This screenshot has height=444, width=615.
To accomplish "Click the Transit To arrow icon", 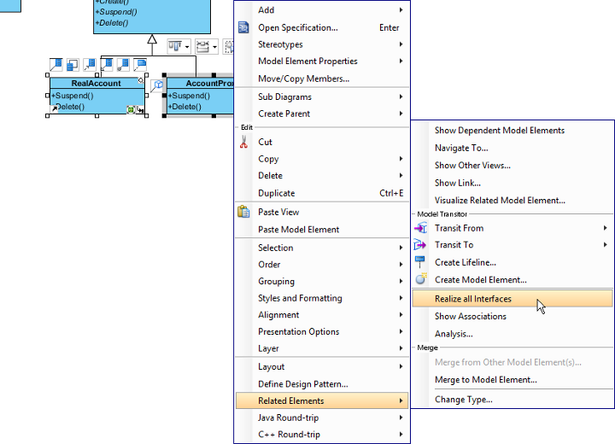I will point(419,245).
